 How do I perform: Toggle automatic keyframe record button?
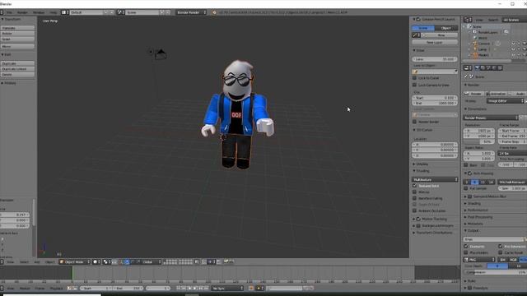[x=250, y=289]
